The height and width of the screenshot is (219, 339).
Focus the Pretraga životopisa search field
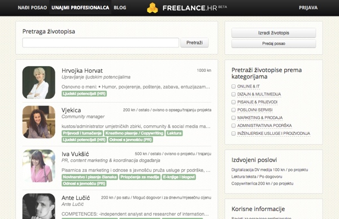pos(101,42)
